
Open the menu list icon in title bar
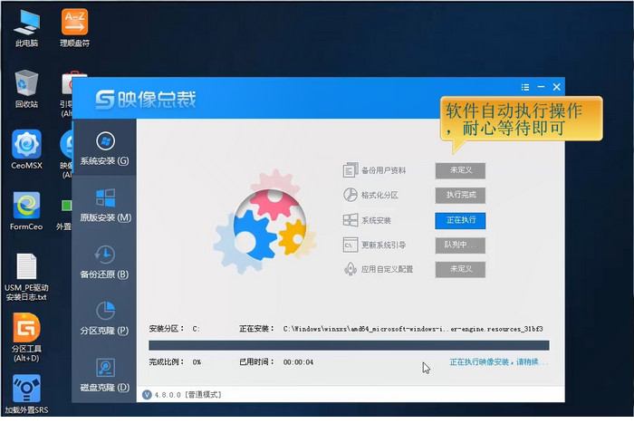tap(525, 87)
